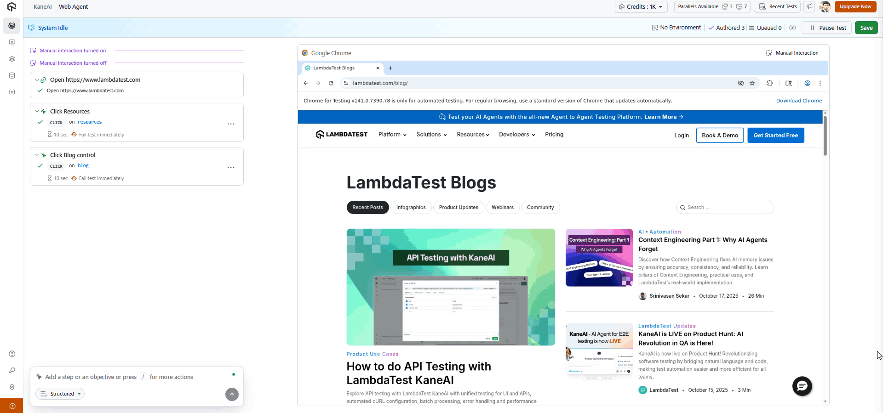Image resolution: width=883 pixels, height=413 pixels.
Task: Click the announcements megaphone icon
Action: pos(809,6)
